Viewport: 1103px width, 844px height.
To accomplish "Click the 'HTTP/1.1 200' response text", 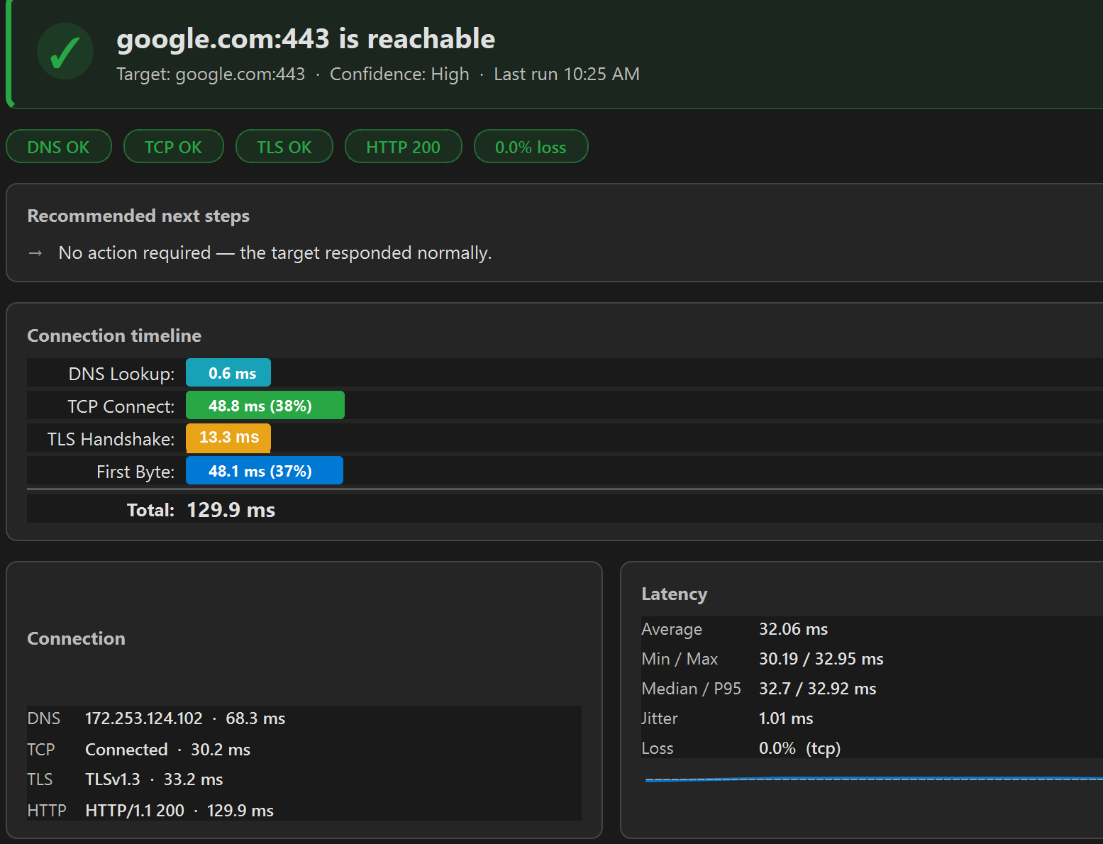I will [135, 811].
